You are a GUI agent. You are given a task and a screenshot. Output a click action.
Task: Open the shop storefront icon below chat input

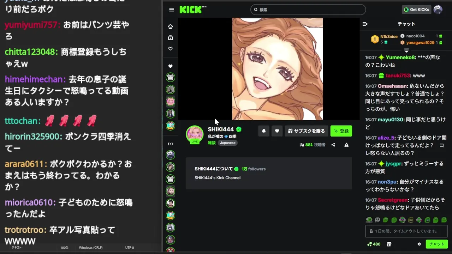click(x=389, y=244)
